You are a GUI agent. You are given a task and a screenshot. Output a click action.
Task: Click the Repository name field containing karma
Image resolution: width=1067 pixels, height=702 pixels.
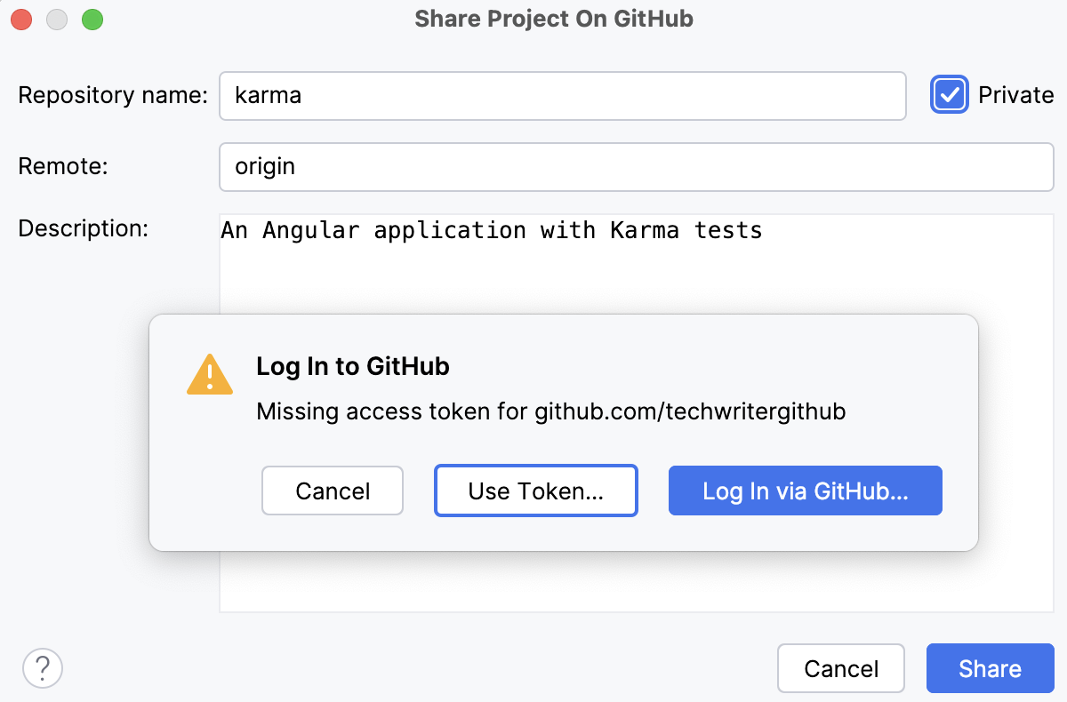point(562,95)
